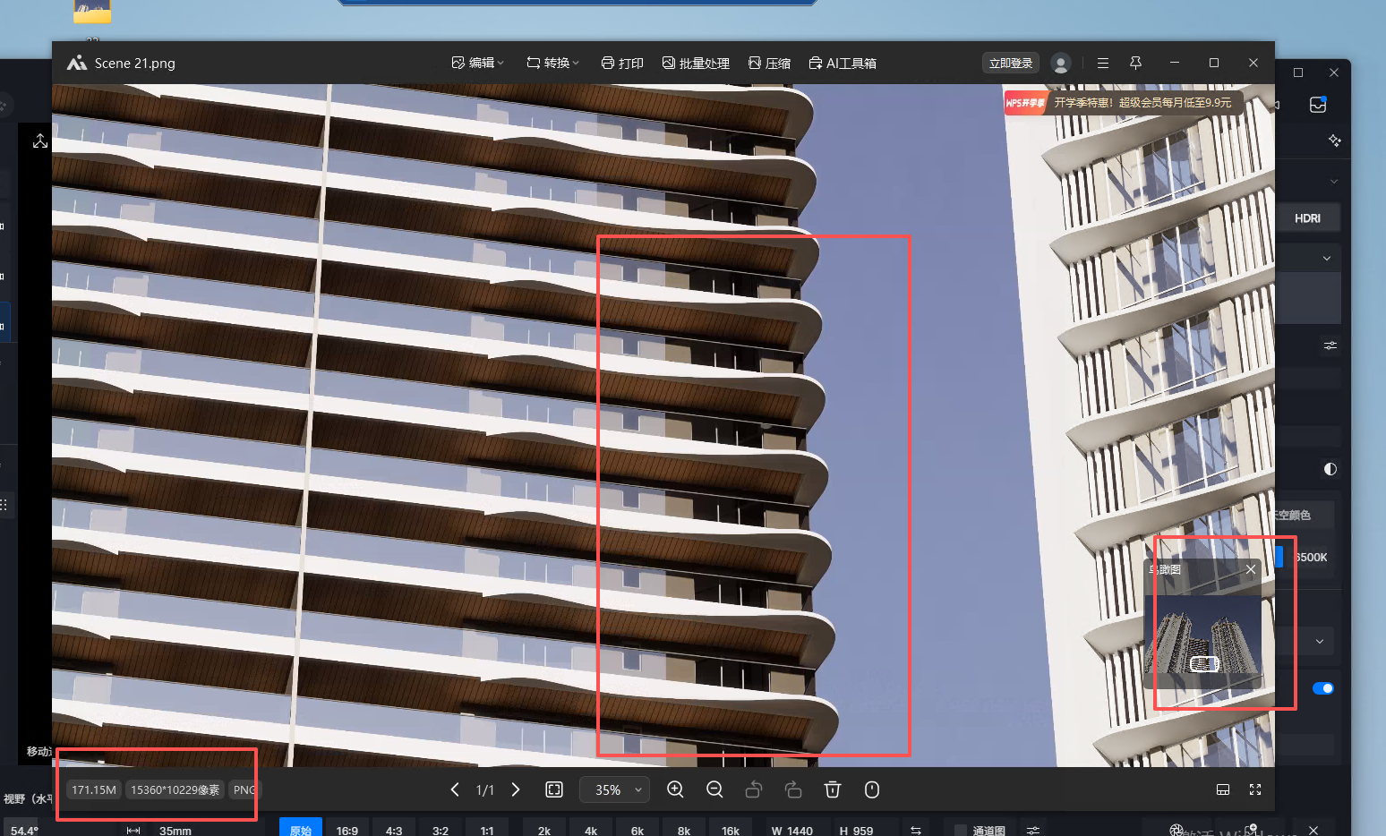This screenshot has width=1386, height=836.
Task: Click the HDRI button in side panel
Action: pyautogui.click(x=1307, y=218)
